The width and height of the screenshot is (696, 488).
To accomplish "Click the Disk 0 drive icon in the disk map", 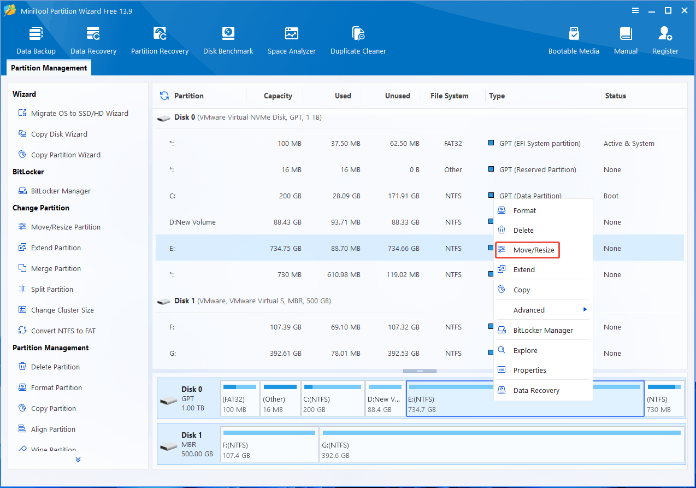I will [168, 401].
